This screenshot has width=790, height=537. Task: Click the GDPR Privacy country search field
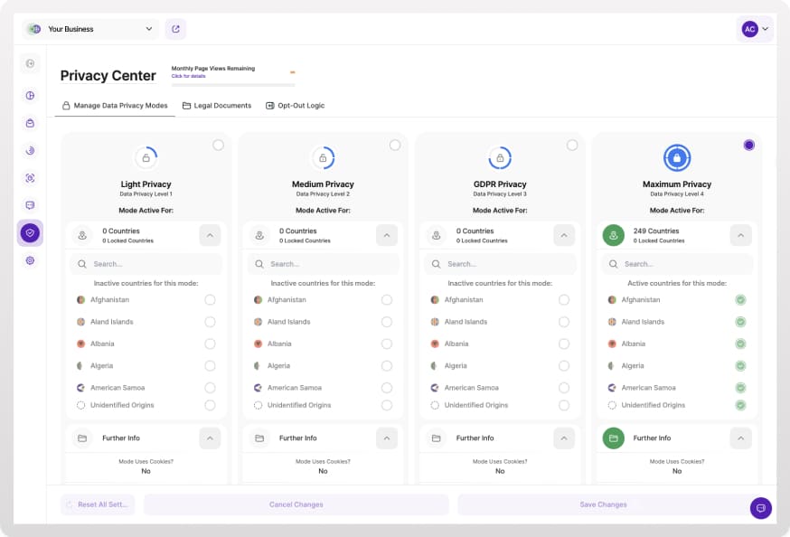pos(500,264)
